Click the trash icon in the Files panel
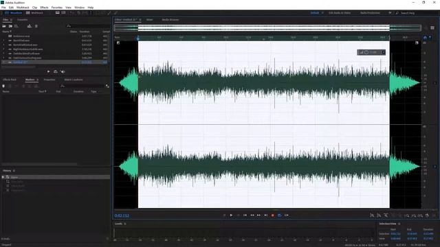 click(36, 26)
